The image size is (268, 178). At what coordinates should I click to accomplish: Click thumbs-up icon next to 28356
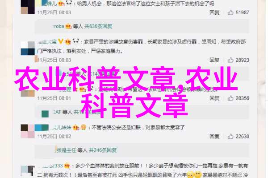pyautogui.click(x=230, y=98)
